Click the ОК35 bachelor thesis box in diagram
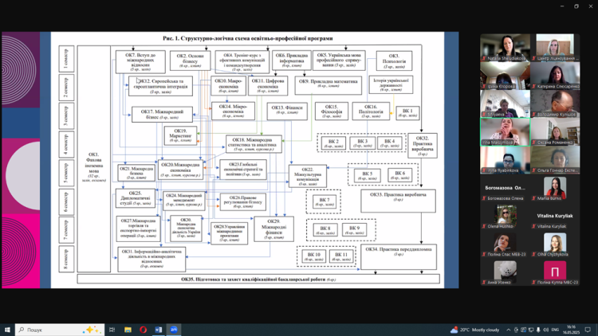 point(258,279)
